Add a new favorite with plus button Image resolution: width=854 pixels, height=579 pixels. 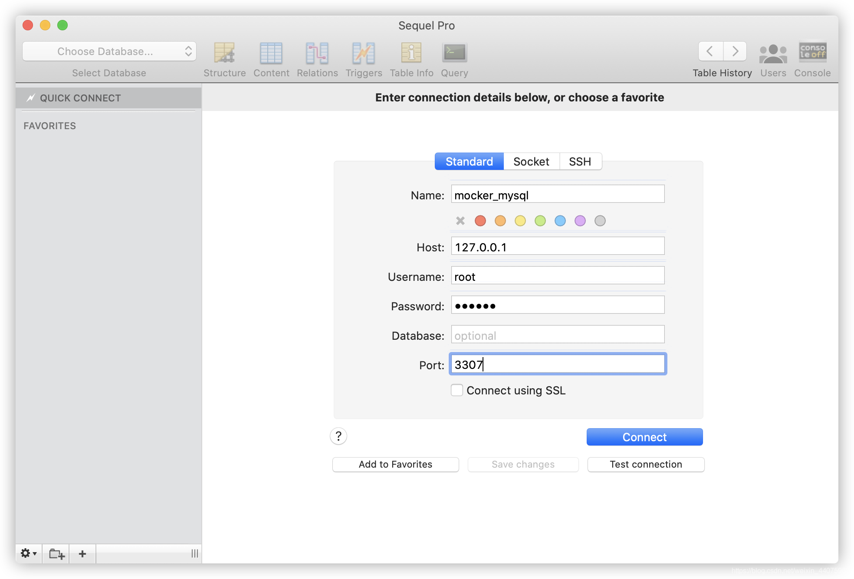pyautogui.click(x=82, y=553)
